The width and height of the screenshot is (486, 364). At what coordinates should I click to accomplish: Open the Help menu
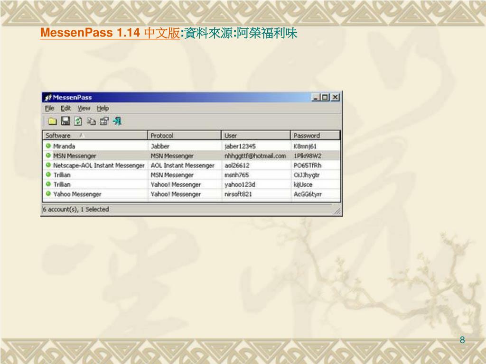click(103, 109)
